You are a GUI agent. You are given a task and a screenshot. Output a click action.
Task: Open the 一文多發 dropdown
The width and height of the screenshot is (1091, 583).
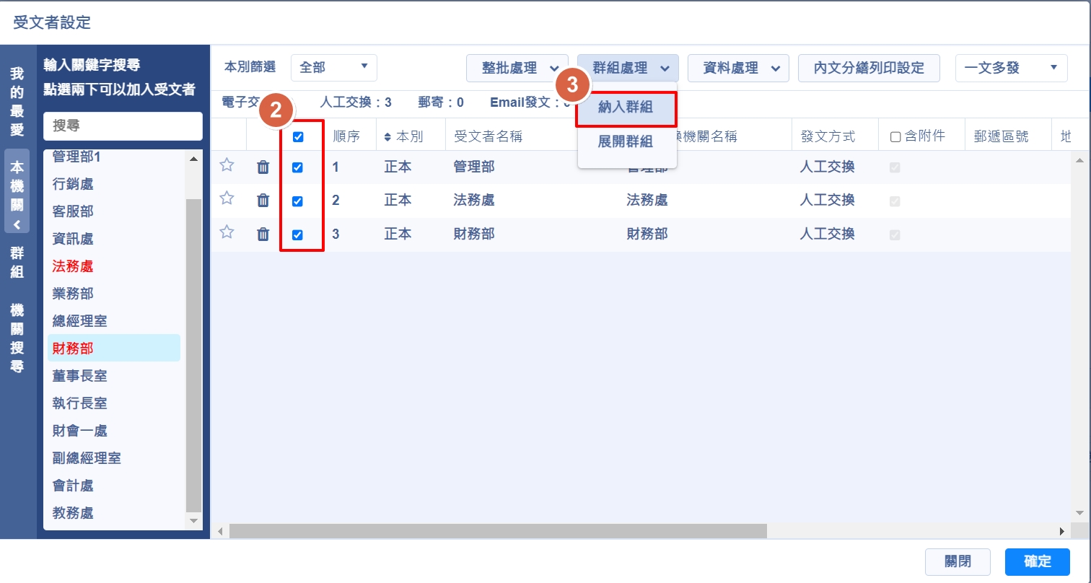click(1011, 68)
